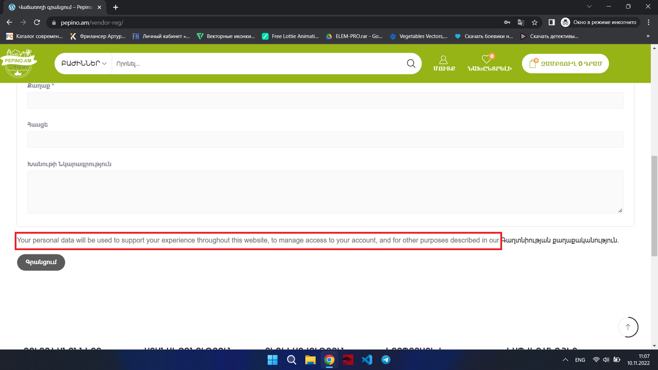This screenshot has width=658, height=370.
Task: Click the Pepino.am site logo
Action: click(x=19, y=63)
